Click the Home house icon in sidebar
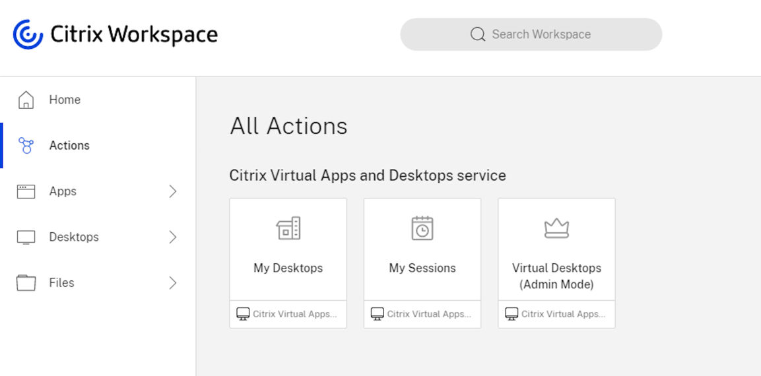The image size is (761, 376). point(26,100)
